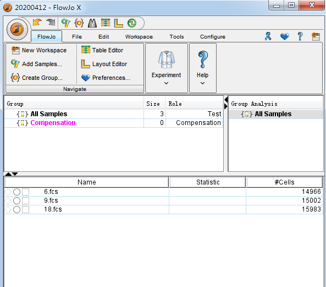The height and width of the screenshot is (287, 326).
Task: Click the diamond marker for 9.fcs
Action: pos(8,201)
